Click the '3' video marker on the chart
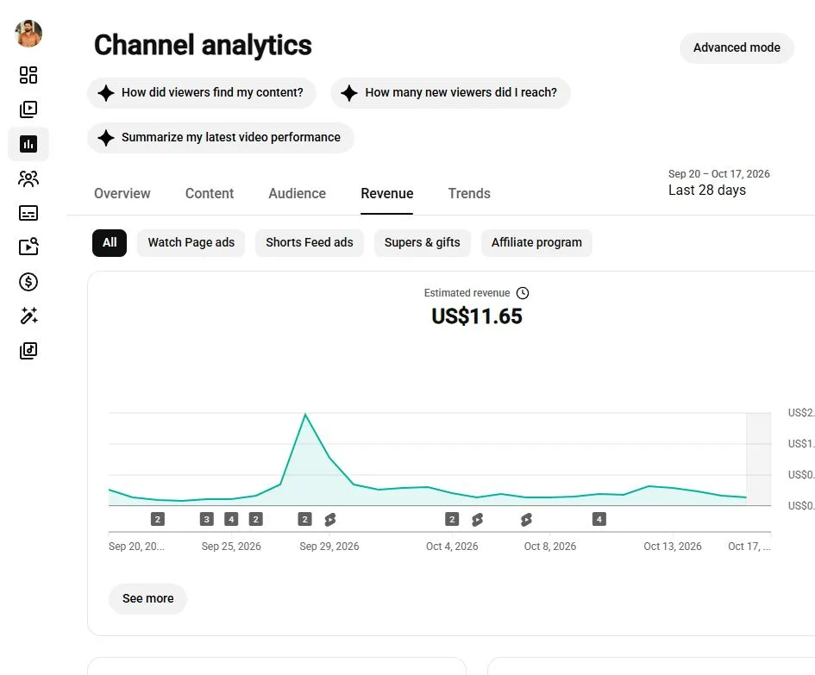Viewport: 815px width, 675px height. (206, 519)
